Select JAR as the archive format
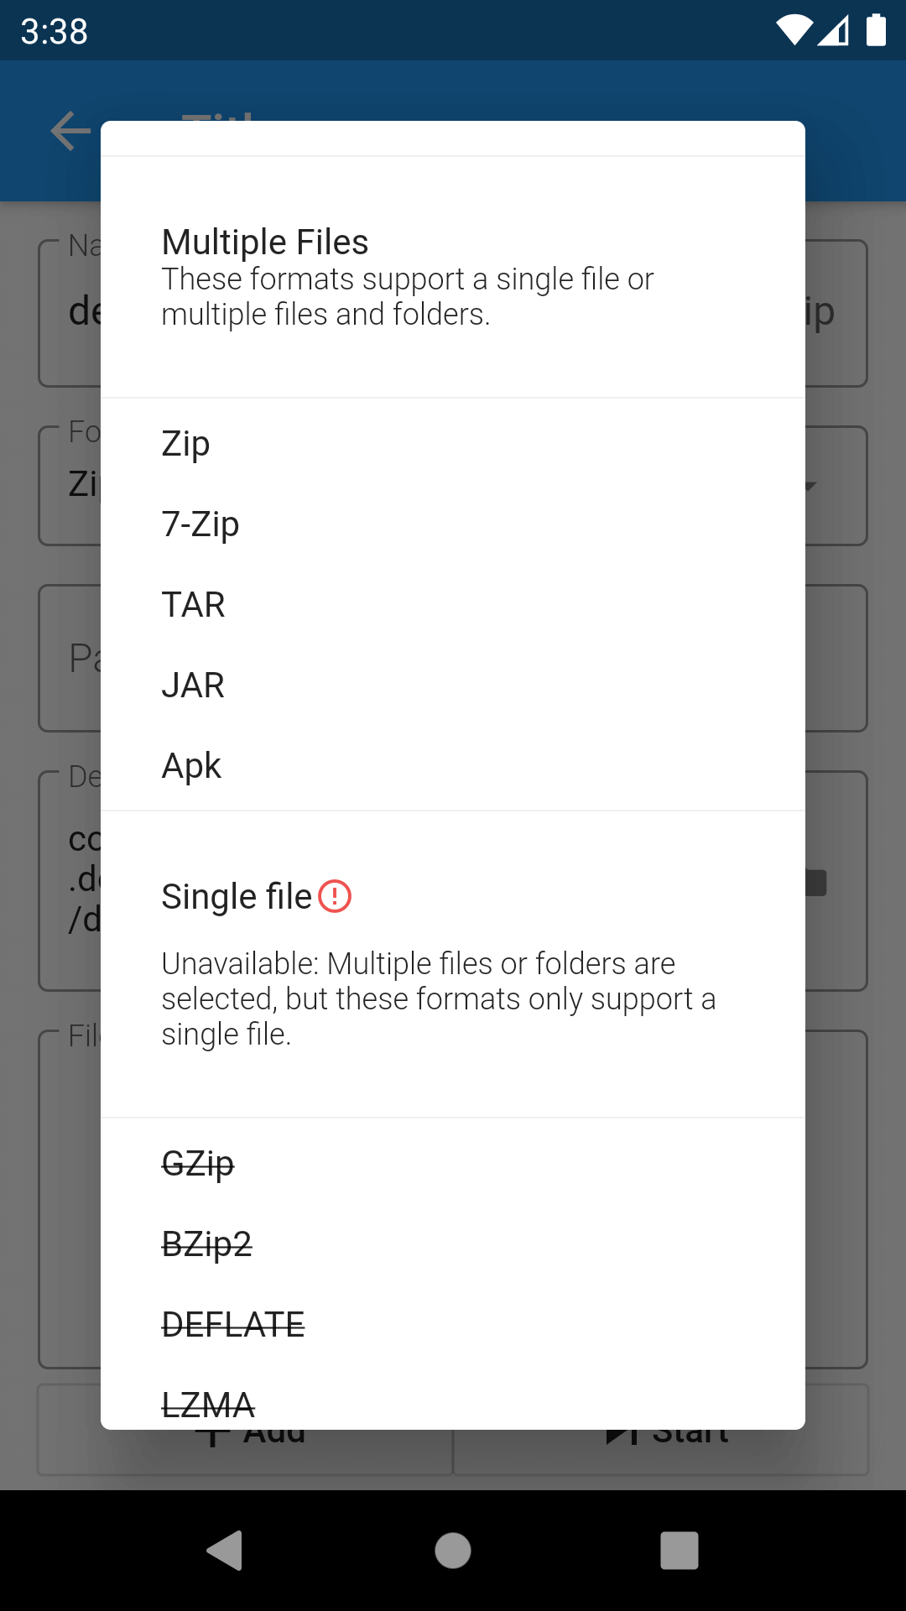 [x=193, y=685]
